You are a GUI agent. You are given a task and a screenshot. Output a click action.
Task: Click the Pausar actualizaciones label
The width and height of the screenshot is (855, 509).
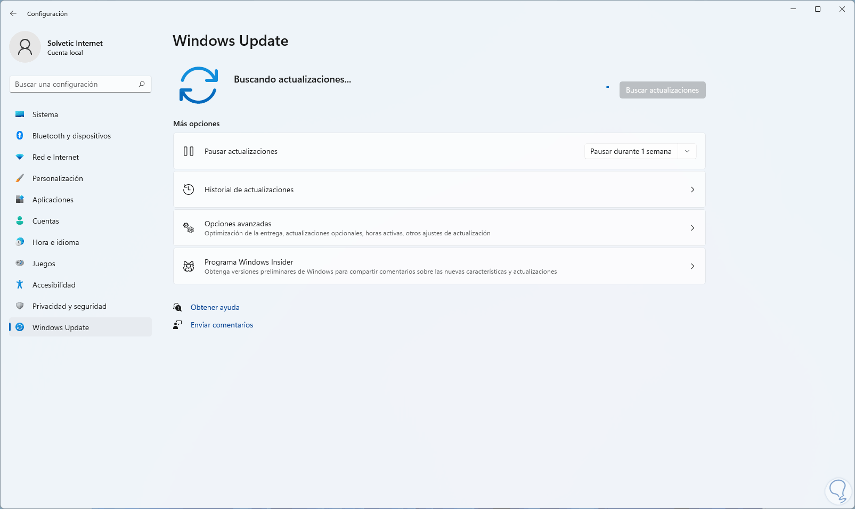pyautogui.click(x=241, y=151)
